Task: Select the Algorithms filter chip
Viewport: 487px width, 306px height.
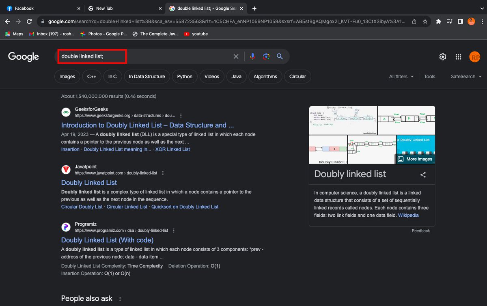Action: point(265,77)
